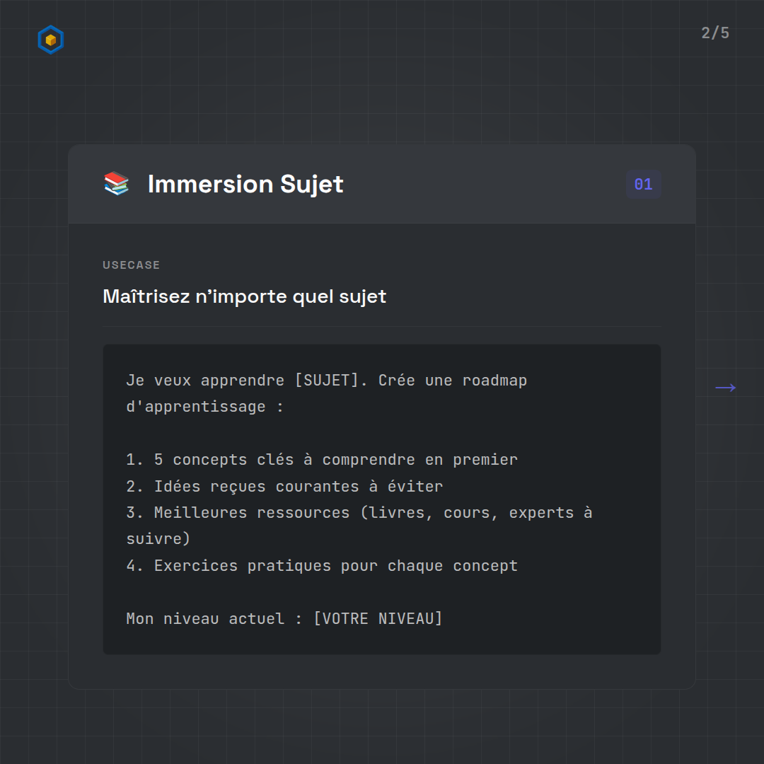Click the heading Maîtrisez n'importe quel sujet

point(244,296)
